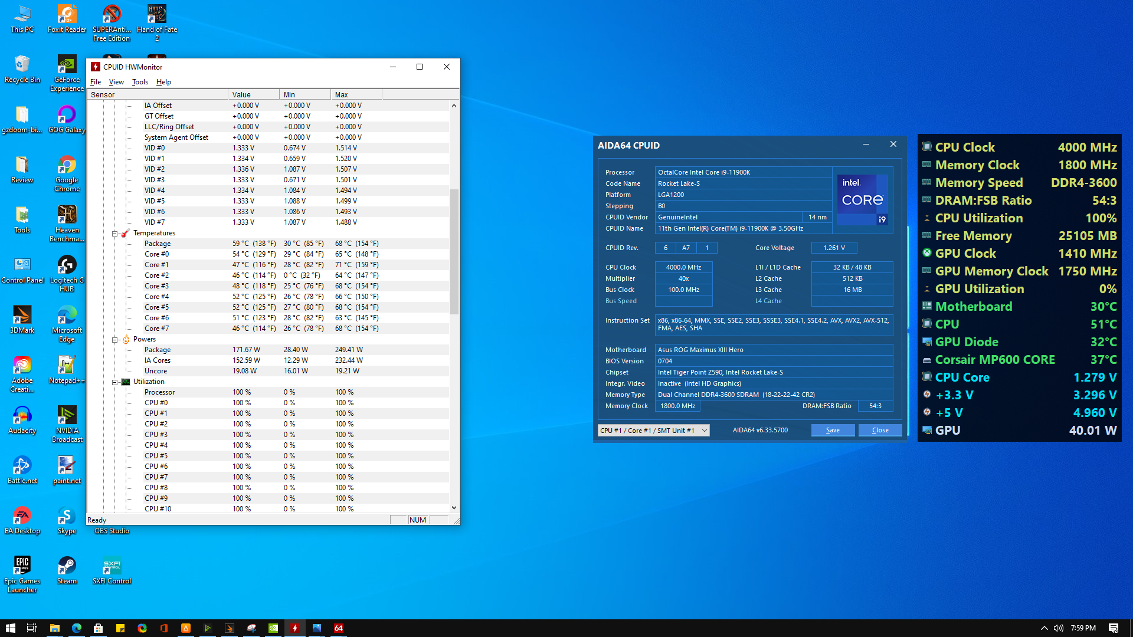This screenshot has height=637, width=1133.
Task: Click the volume icon in system tray
Action: pyautogui.click(x=1059, y=628)
